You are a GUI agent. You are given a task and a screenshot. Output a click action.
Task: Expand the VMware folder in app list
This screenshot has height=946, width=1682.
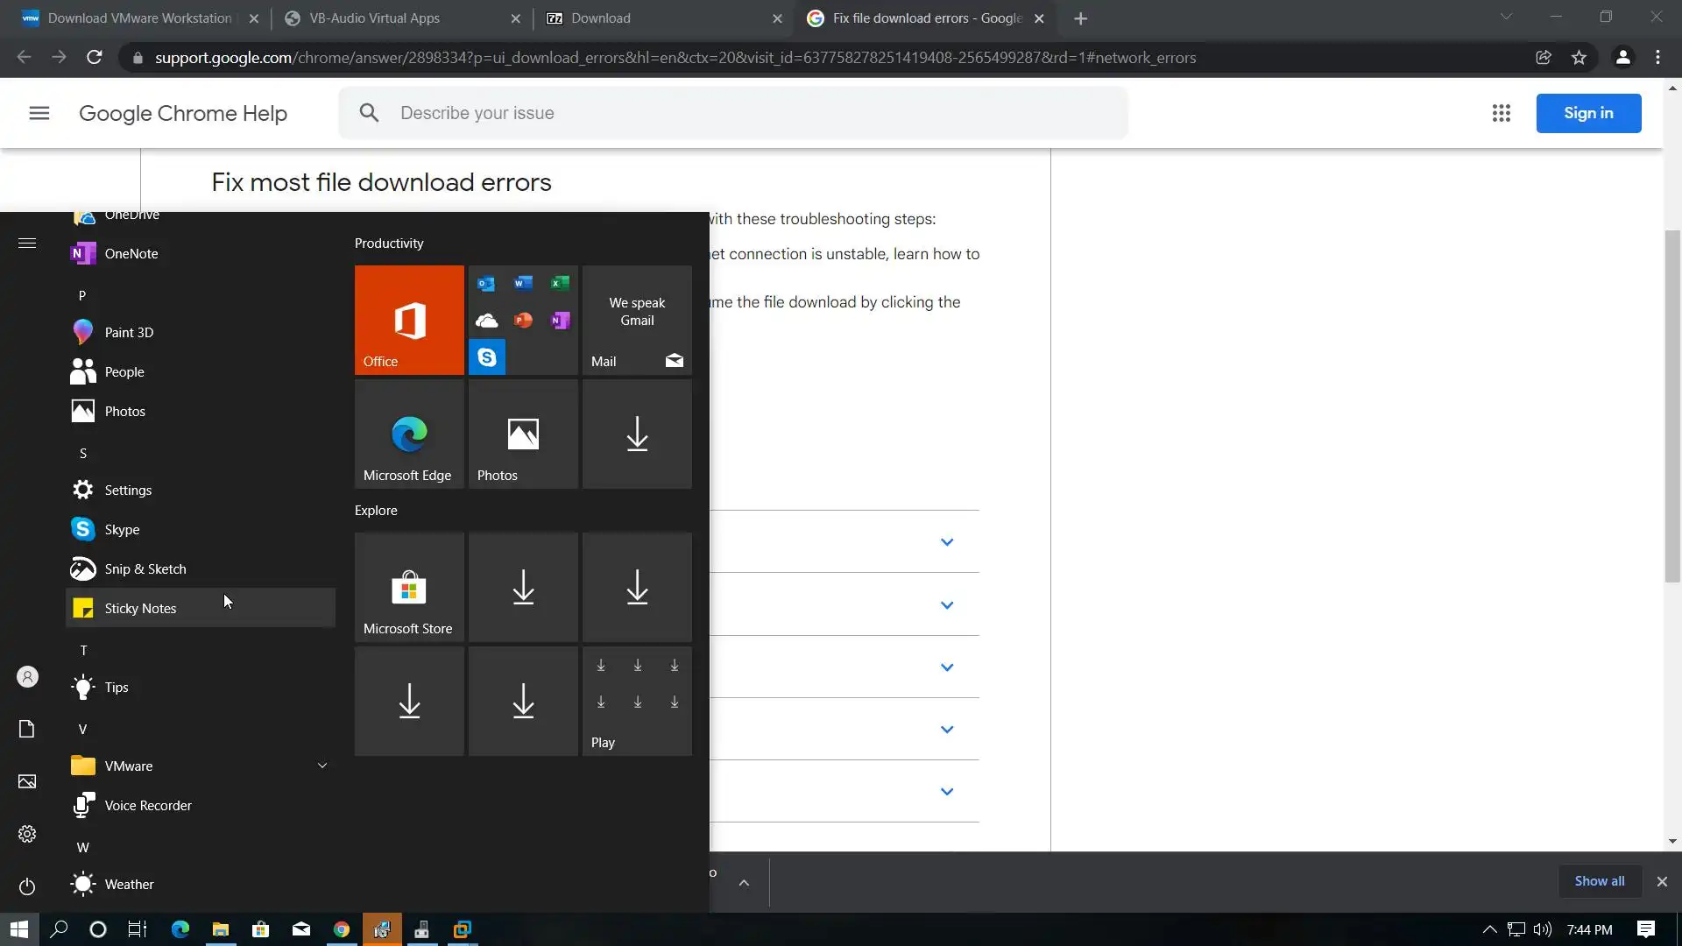pyautogui.click(x=322, y=766)
